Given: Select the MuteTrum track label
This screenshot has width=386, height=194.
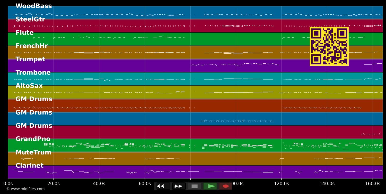Looking at the screenshot, I should click(x=33, y=152).
